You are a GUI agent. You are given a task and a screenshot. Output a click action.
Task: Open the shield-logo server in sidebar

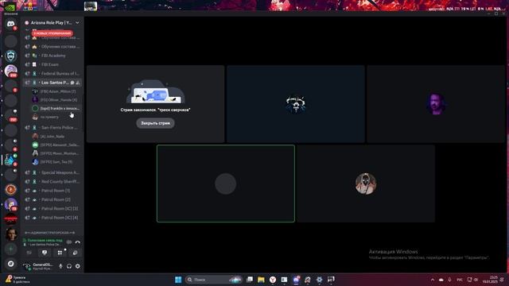(10, 56)
